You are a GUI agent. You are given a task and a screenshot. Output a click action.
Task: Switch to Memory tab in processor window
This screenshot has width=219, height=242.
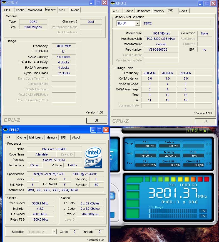(52, 137)
